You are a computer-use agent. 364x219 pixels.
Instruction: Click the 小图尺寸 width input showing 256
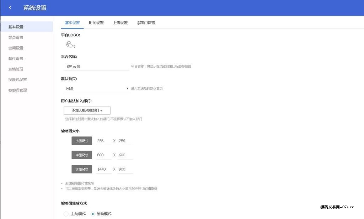[x=103, y=141]
